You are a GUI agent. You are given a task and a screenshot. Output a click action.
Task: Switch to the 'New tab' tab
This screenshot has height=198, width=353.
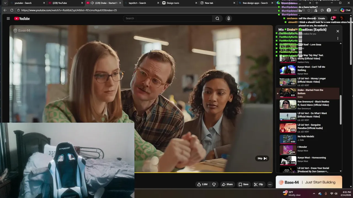218,3
